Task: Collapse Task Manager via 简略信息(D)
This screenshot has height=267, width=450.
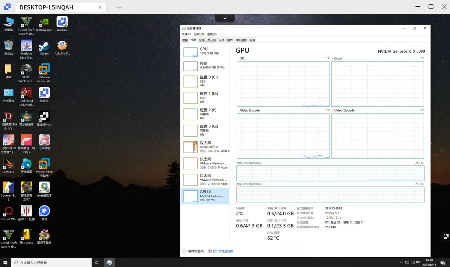Action: (x=193, y=251)
